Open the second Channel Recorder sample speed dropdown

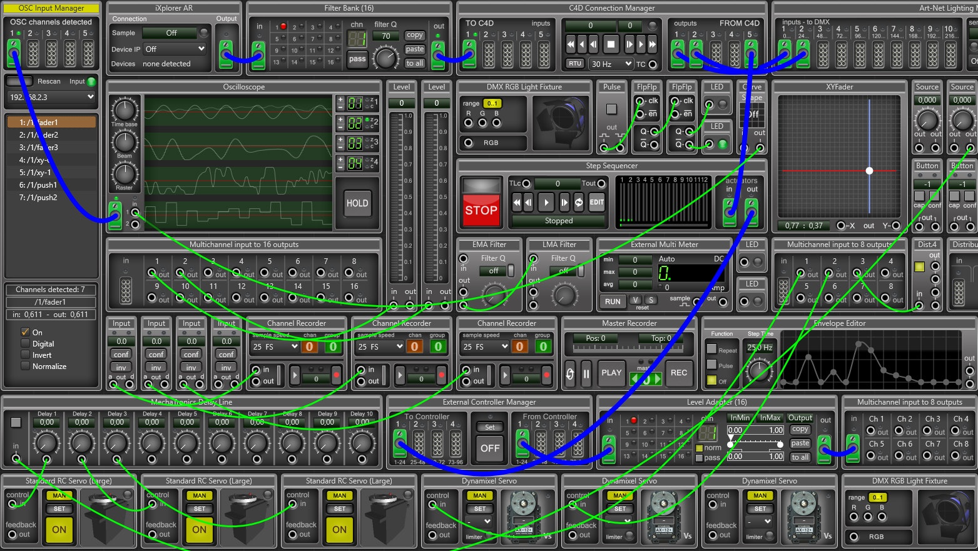pos(380,346)
